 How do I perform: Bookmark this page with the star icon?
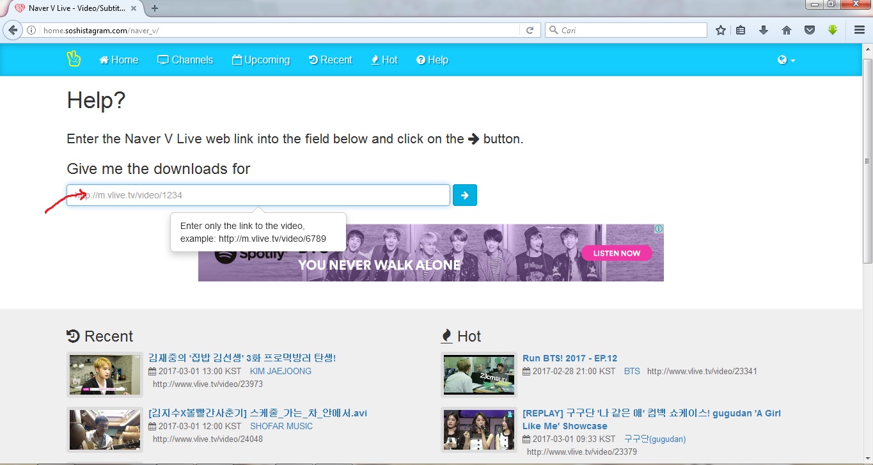pyautogui.click(x=721, y=30)
